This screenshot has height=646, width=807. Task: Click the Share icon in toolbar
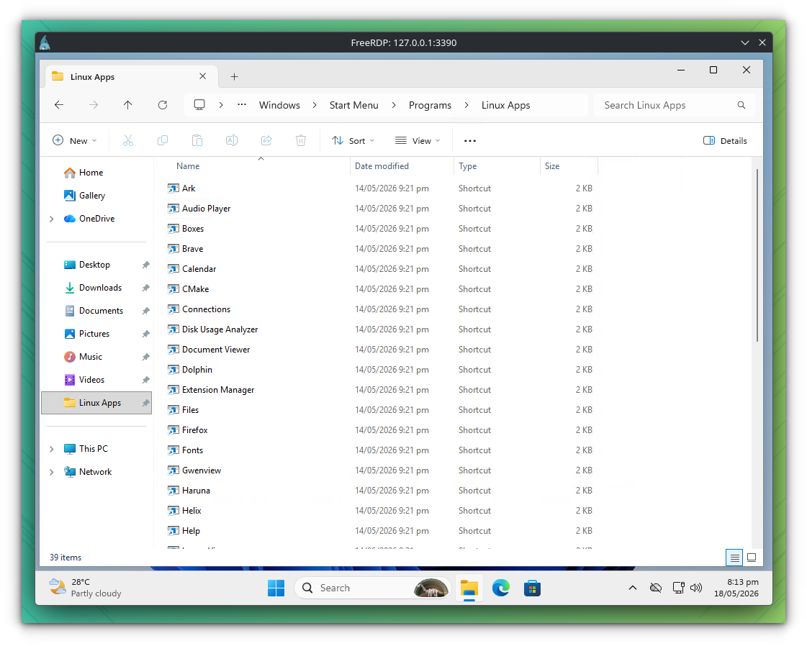266,140
